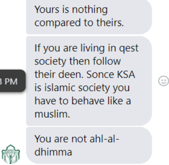This screenshot has width=169, height=165.
Task: Click the word "follow" in the middle bubble
Action: pos(107,61)
